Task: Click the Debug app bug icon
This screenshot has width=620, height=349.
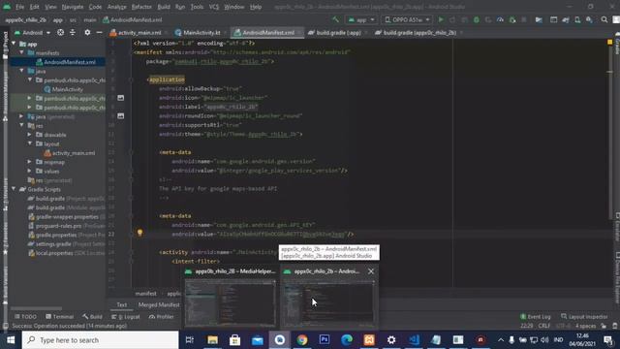Action: (477, 19)
